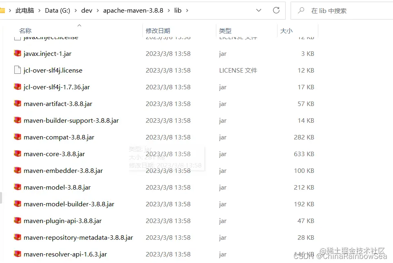Select file name jcl-over-slf4j-1.7.36.jar

point(57,87)
